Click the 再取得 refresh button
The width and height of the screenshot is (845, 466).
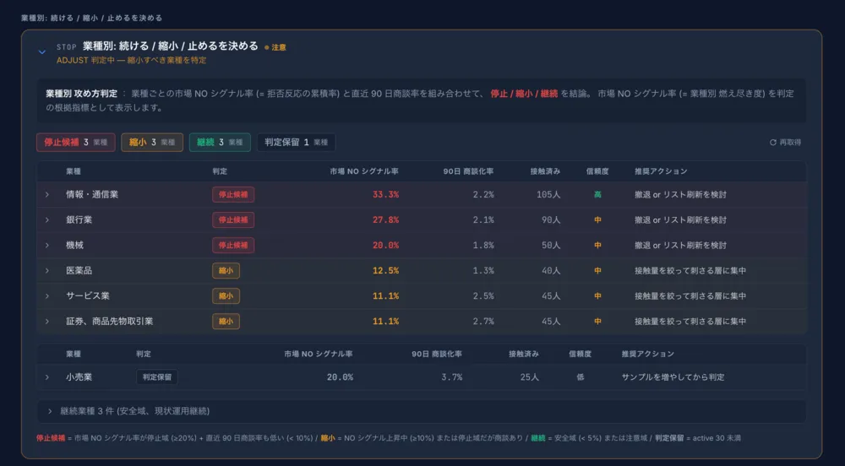click(785, 143)
